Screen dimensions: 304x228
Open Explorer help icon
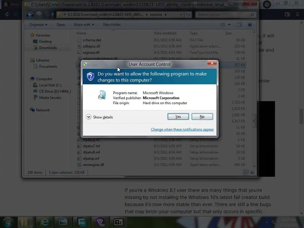pos(250,25)
